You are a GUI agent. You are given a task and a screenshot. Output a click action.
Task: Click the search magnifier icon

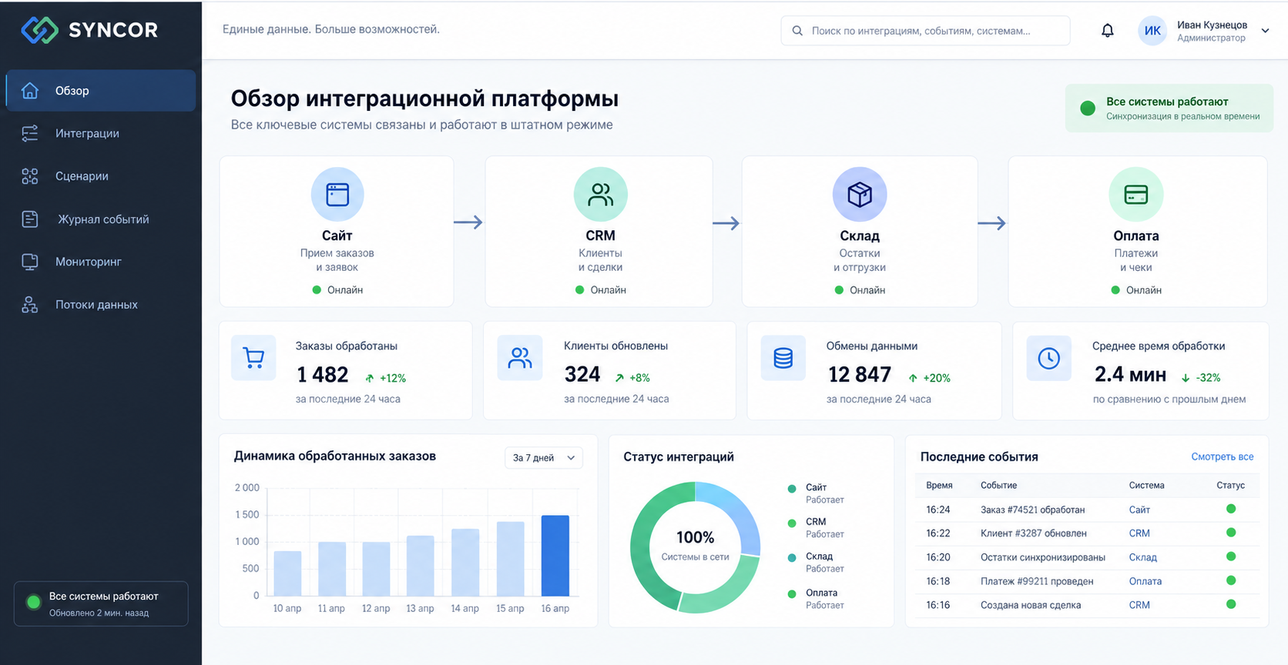(797, 31)
